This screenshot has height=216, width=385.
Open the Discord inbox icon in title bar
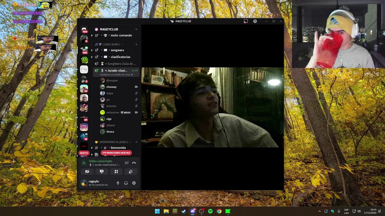pos(246,21)
